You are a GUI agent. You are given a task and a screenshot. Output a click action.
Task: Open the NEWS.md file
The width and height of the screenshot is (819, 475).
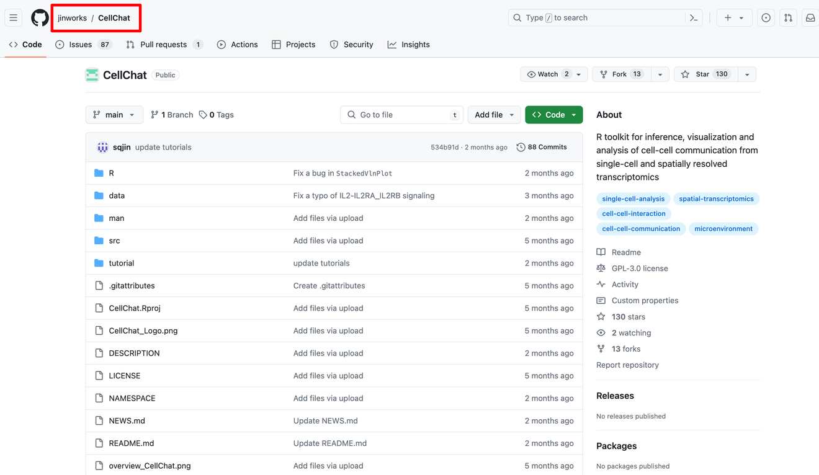point(127,420)
